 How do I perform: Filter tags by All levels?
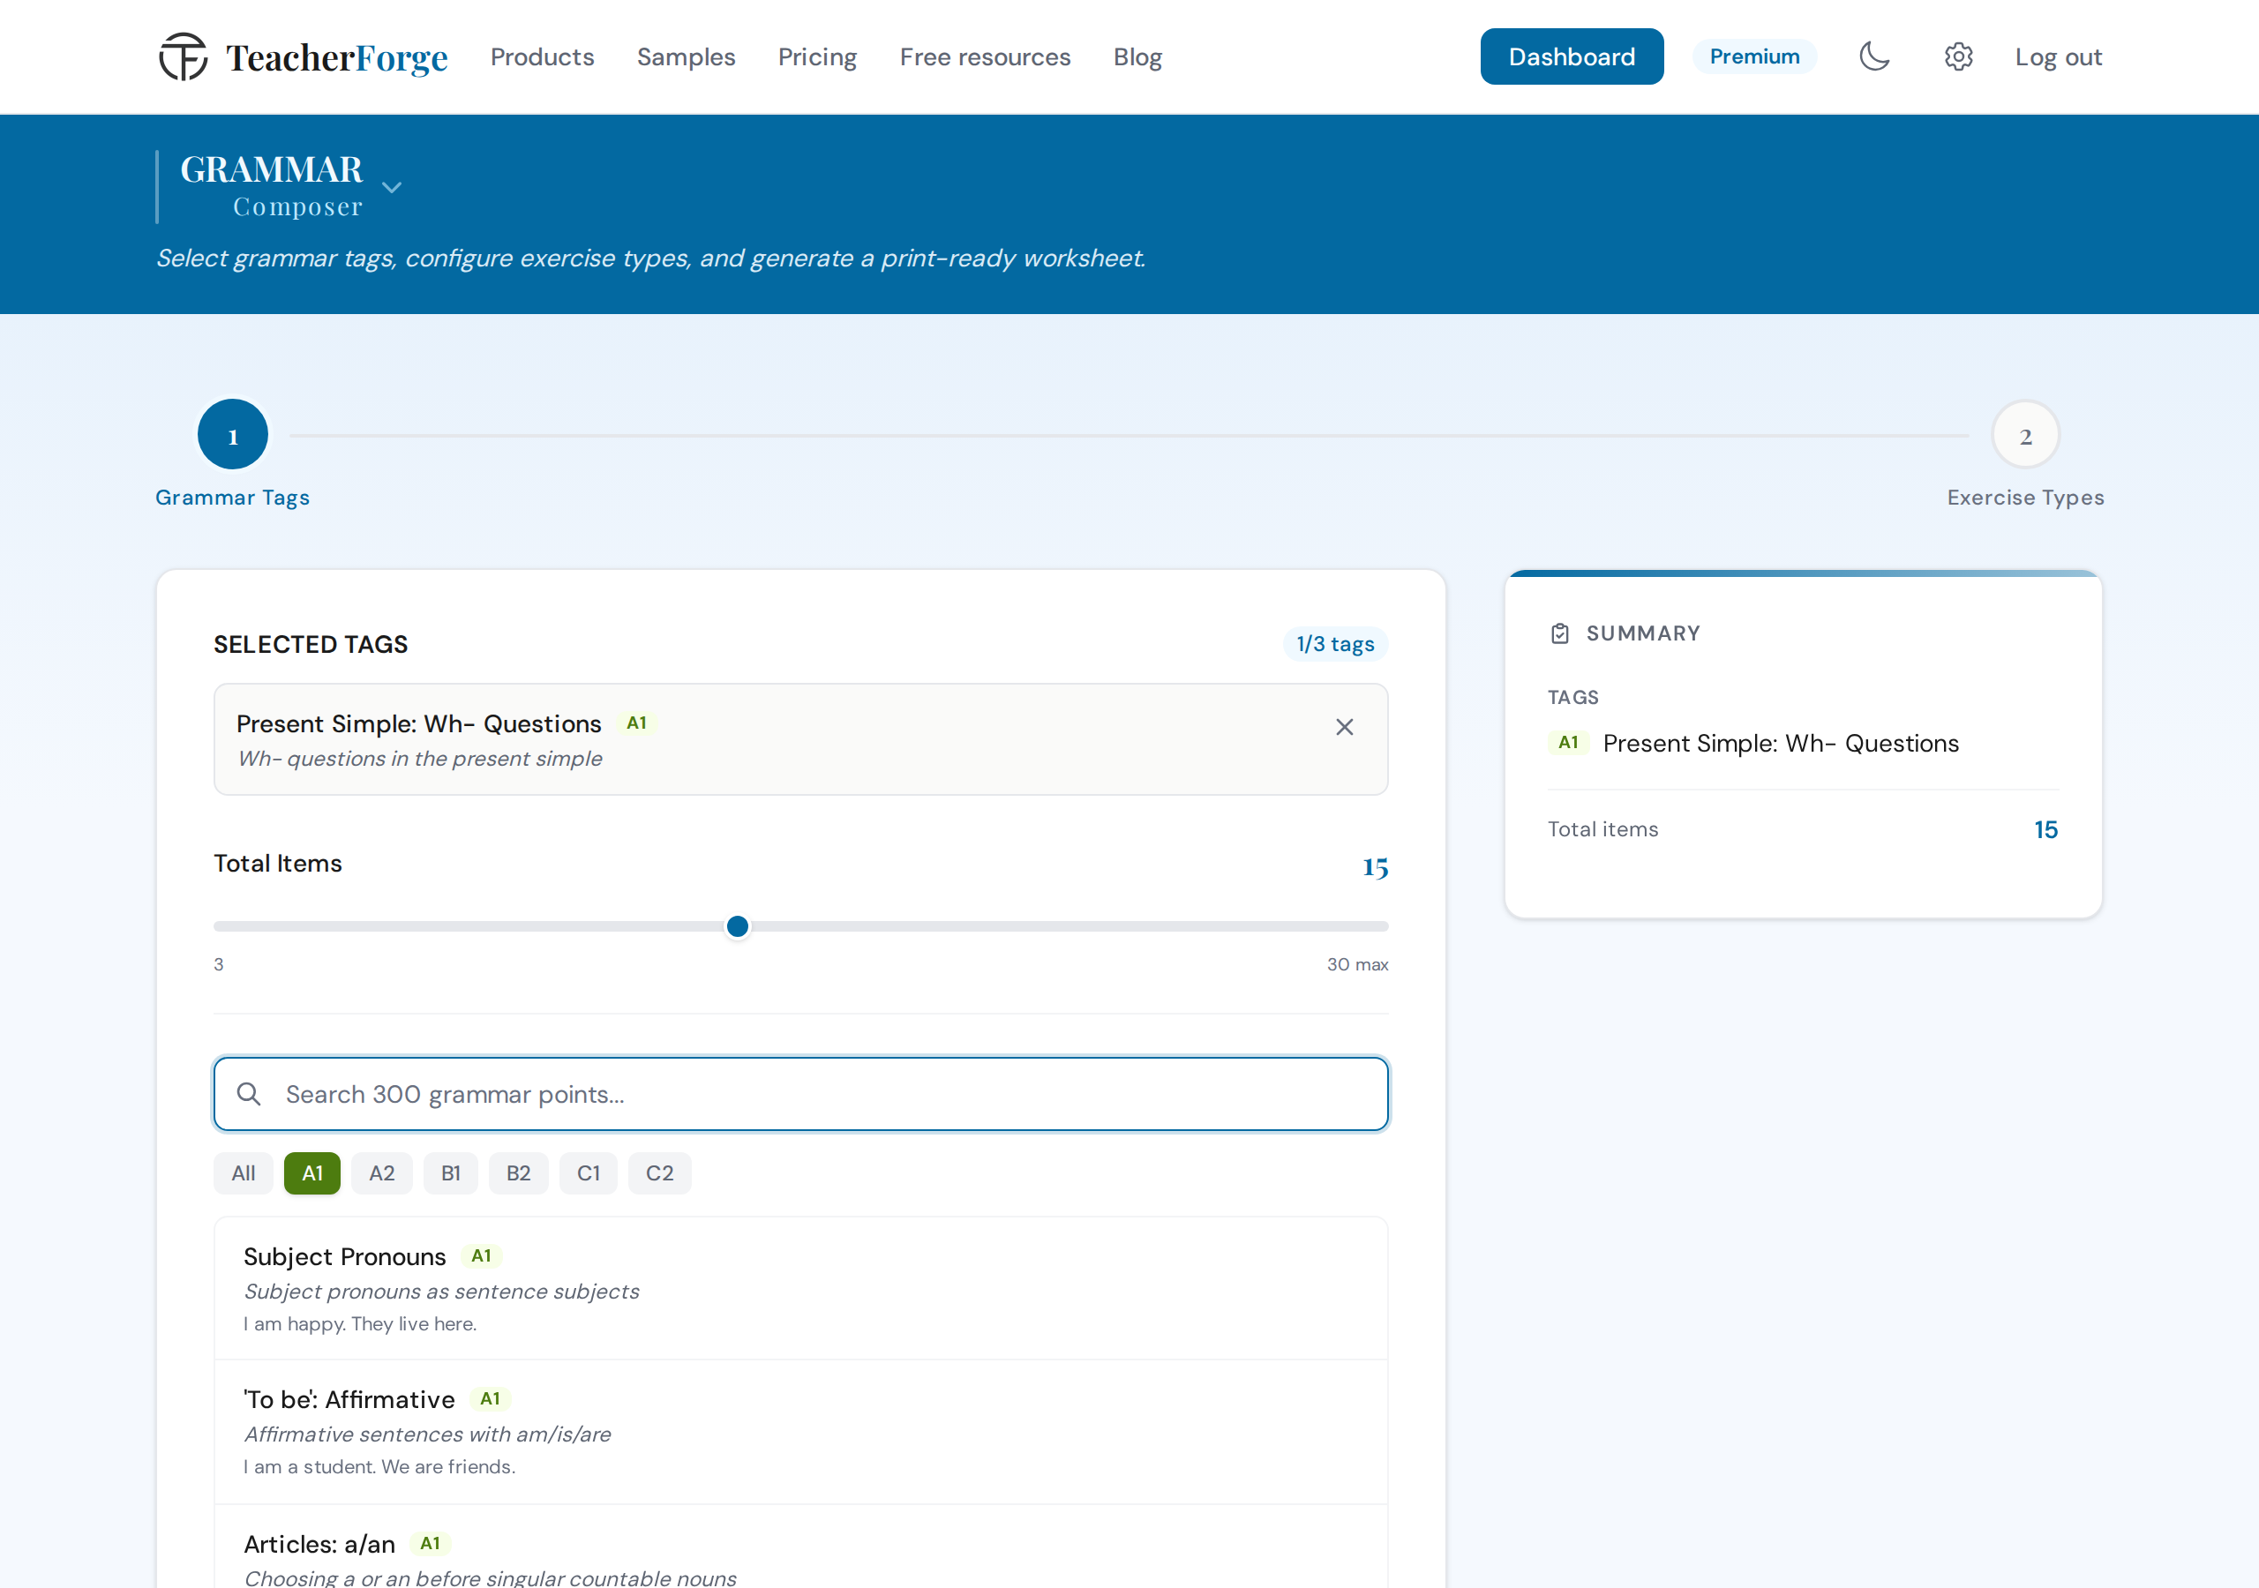coord(243,1172)
